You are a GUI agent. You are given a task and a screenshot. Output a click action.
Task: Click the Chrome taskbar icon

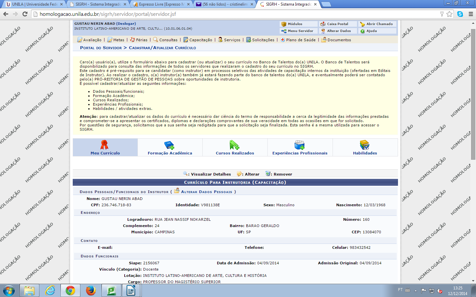pos(70,291)
